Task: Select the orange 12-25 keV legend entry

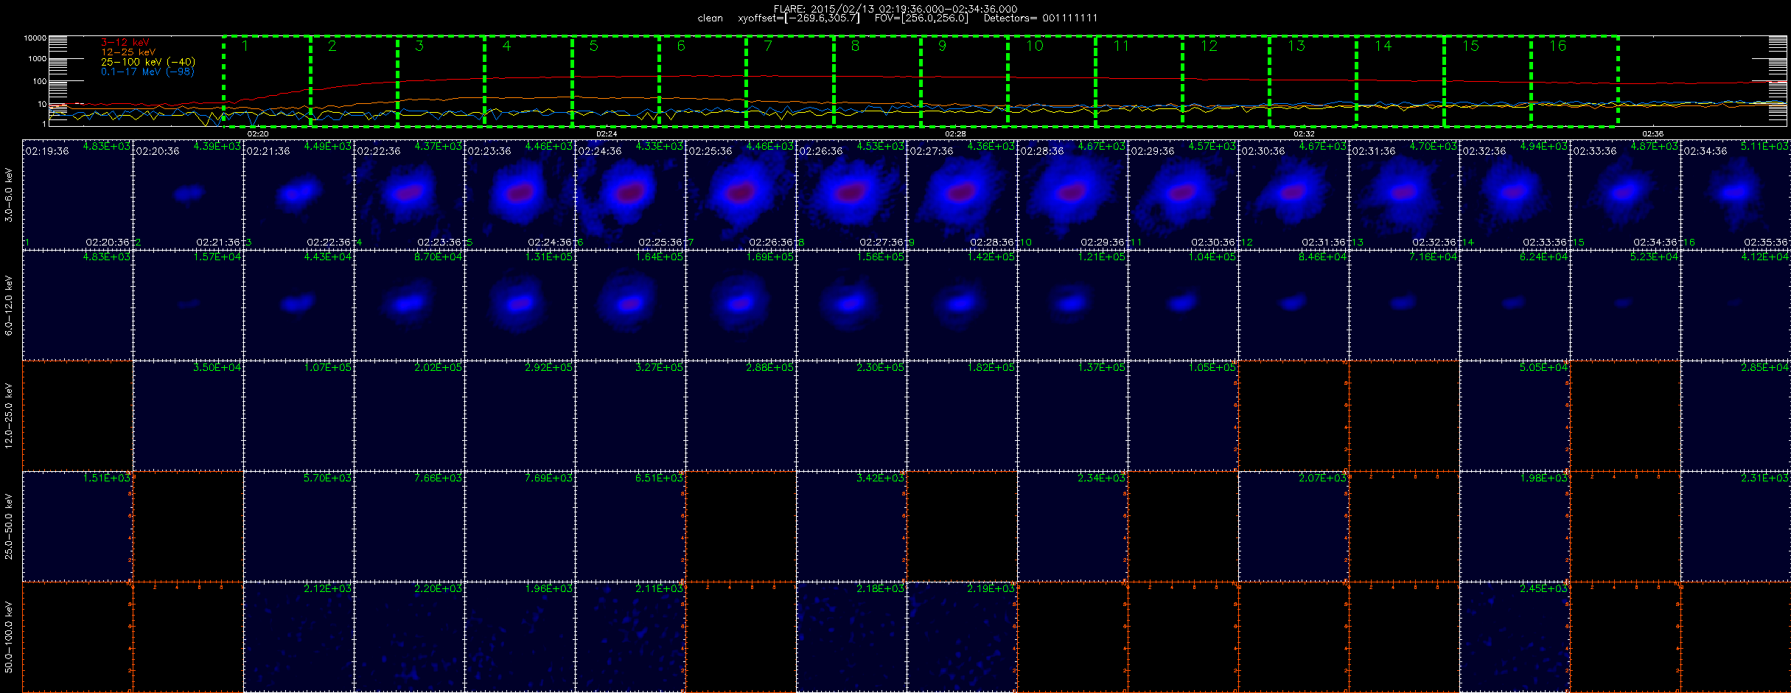Action: tap(128, 52)
